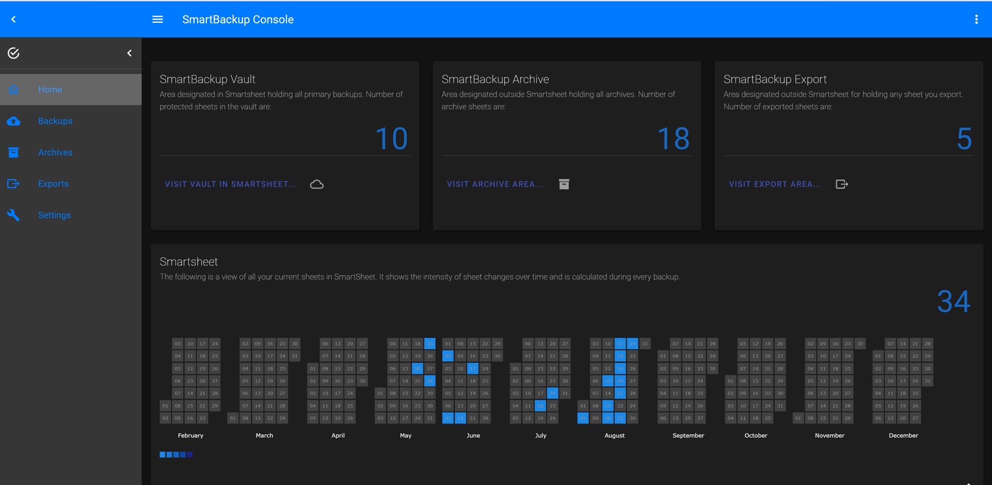Click Visit Archive Area link
This screenshot has width=992, height=485.
[x=495, y=184]
